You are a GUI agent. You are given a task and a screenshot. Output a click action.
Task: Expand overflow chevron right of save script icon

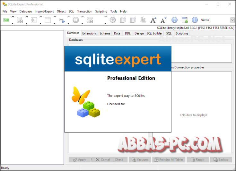(x=105, y=17)
